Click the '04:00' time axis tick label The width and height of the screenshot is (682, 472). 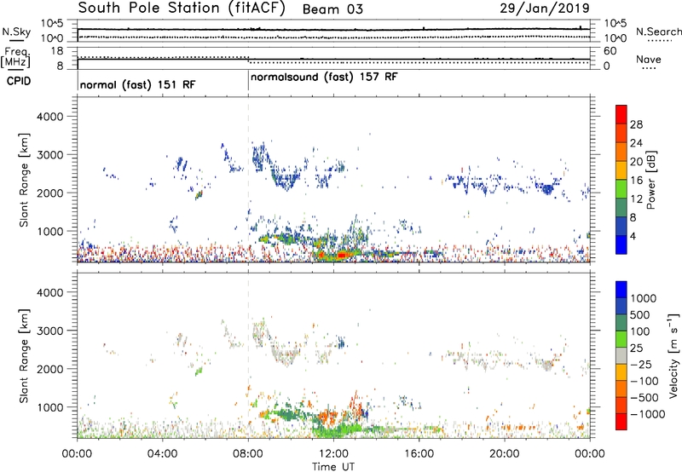(163, 454)
